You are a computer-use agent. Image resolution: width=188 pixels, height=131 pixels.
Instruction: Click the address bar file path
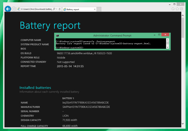point(36,9)
